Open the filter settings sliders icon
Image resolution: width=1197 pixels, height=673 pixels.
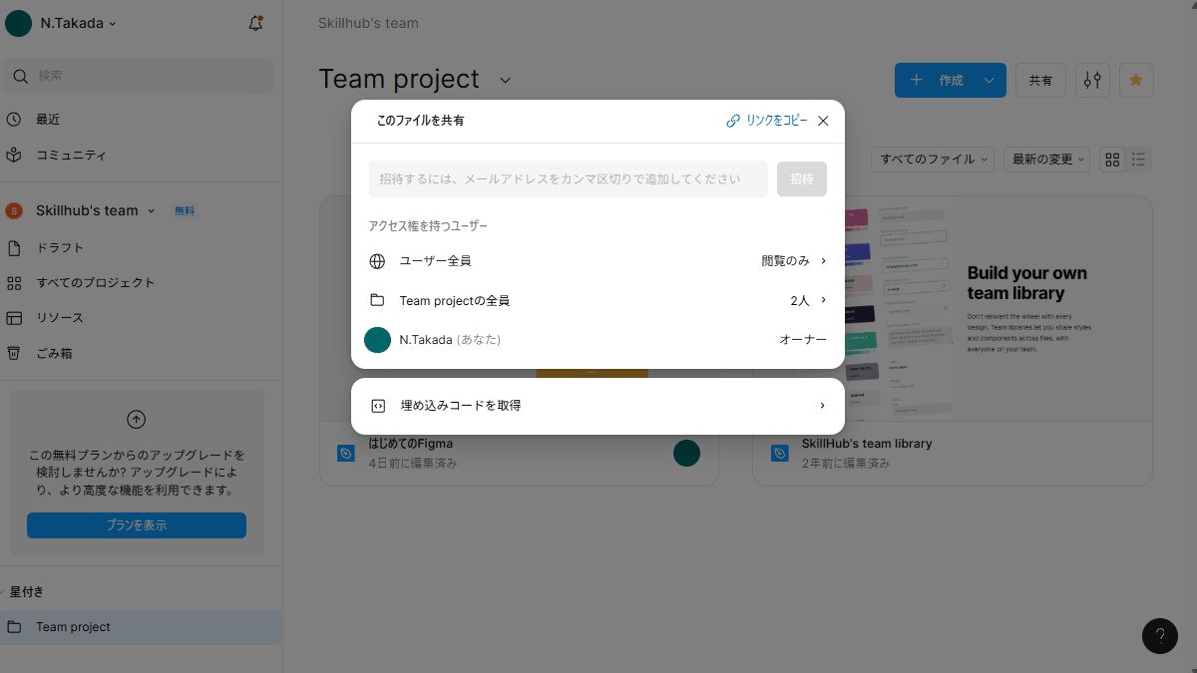tap(1092, 81)
